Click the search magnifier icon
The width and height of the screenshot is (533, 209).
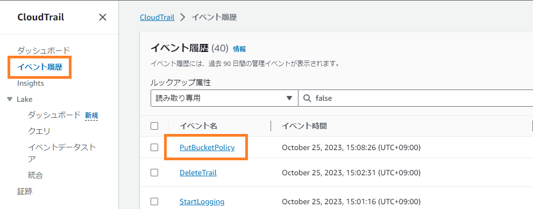[x=307, y=98]
